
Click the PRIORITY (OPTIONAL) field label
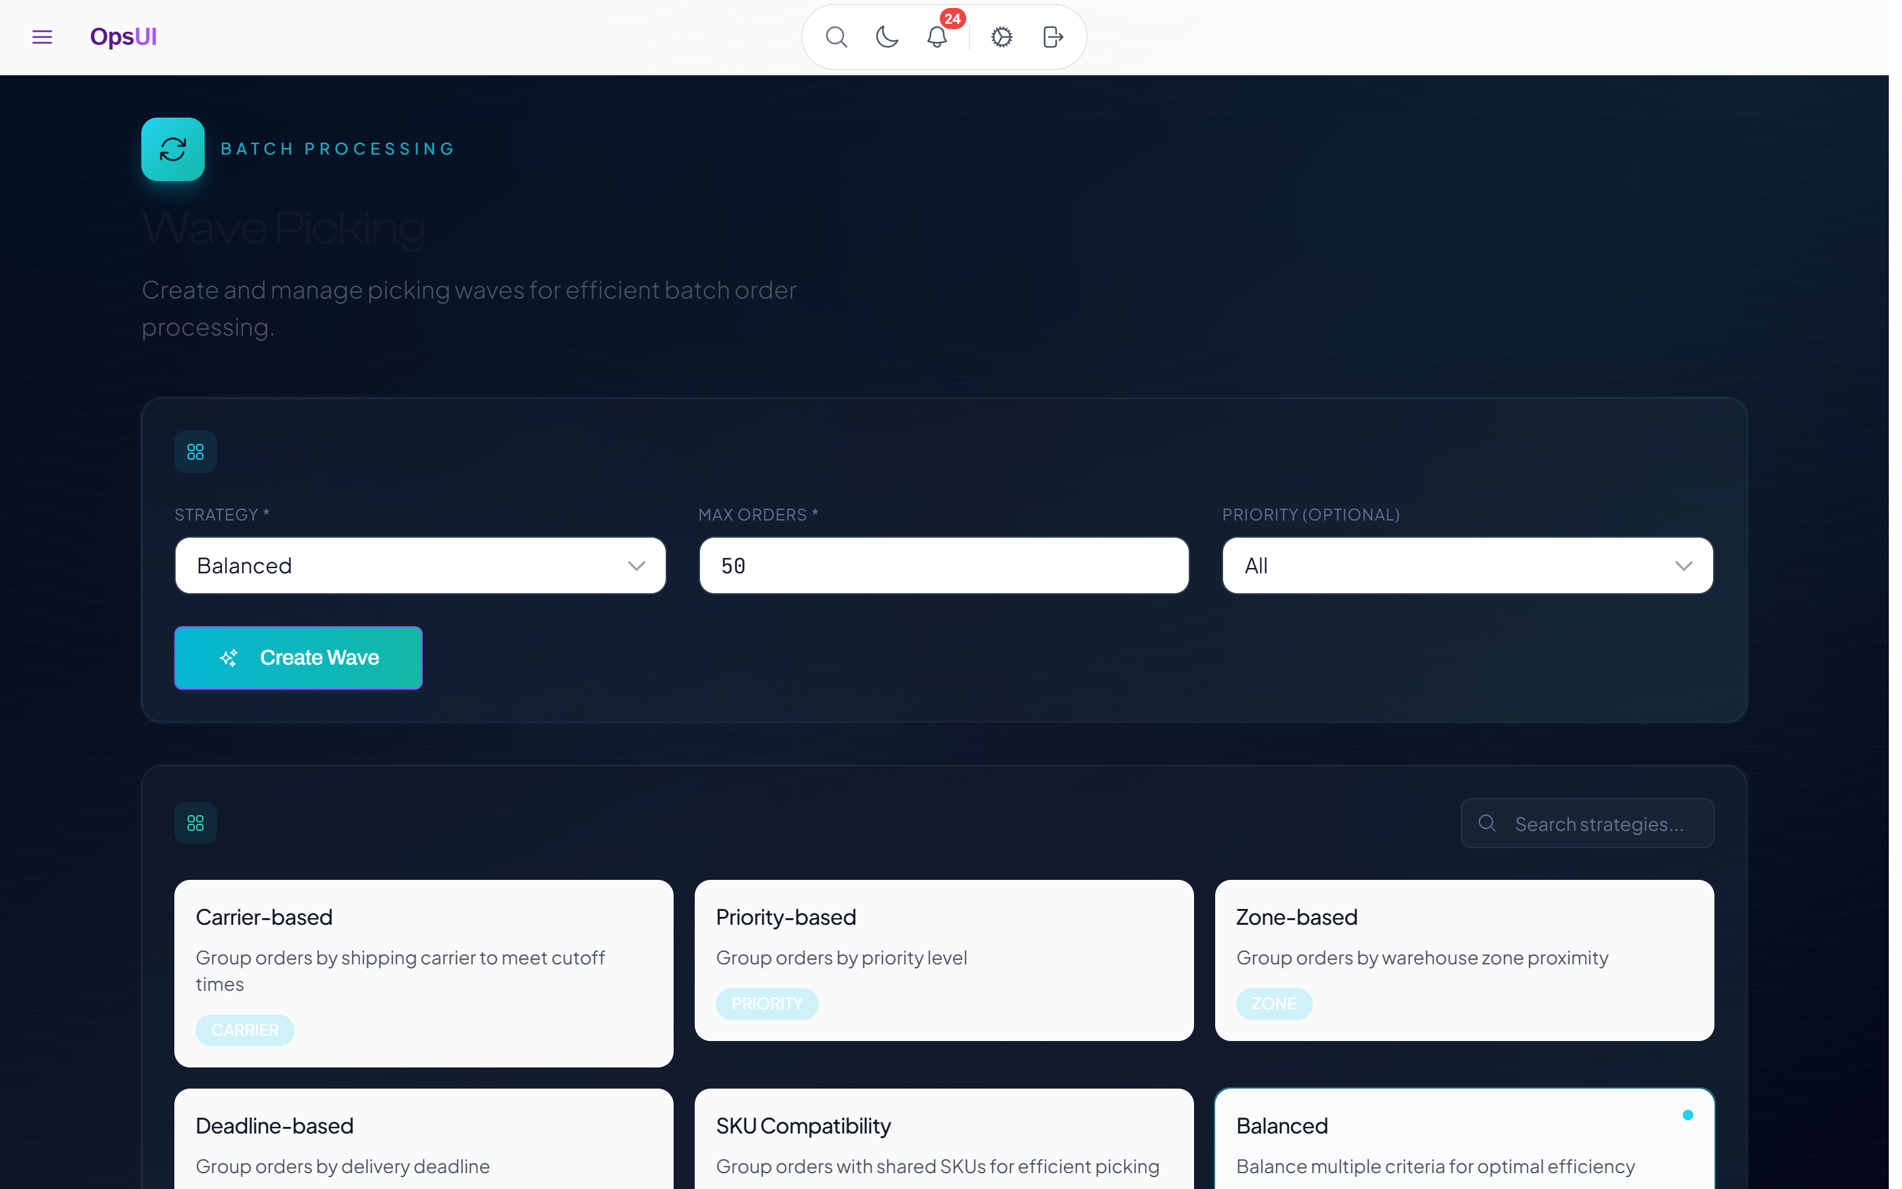(1311, 515)
